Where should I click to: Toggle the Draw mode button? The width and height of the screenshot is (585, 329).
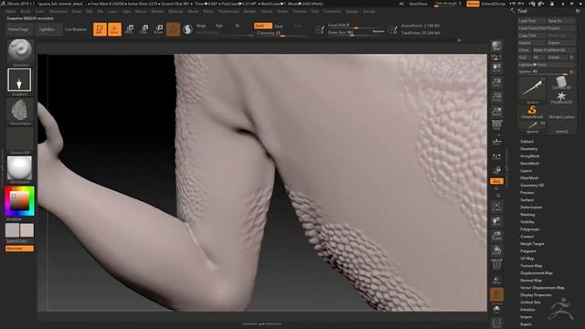[x=114, y=29]
